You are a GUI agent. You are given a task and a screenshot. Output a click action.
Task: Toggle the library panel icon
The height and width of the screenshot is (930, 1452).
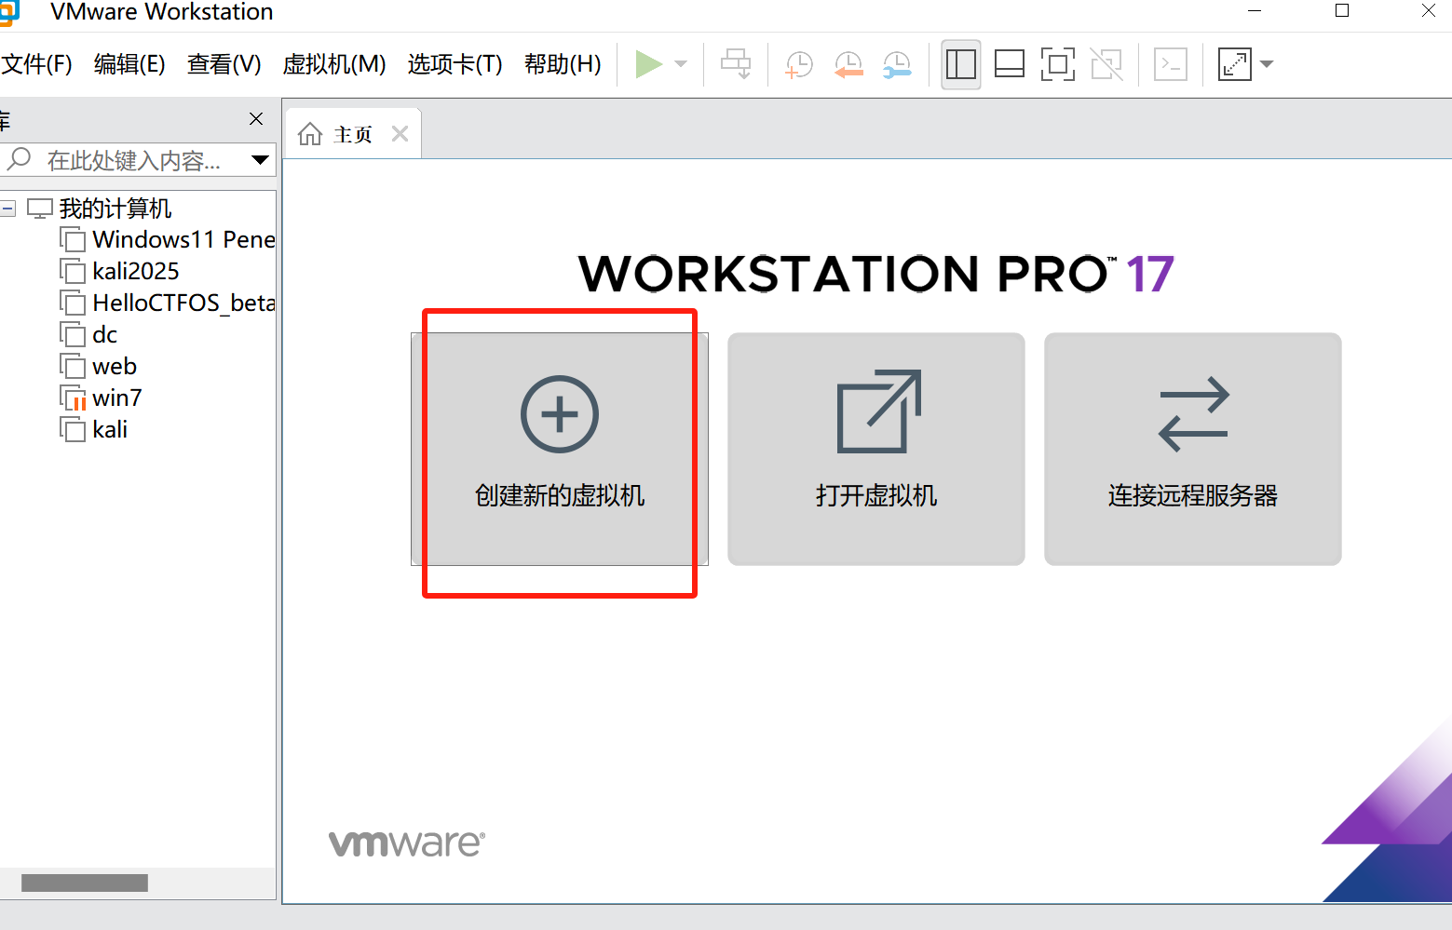pyautogui.click(x=960, y=64)
